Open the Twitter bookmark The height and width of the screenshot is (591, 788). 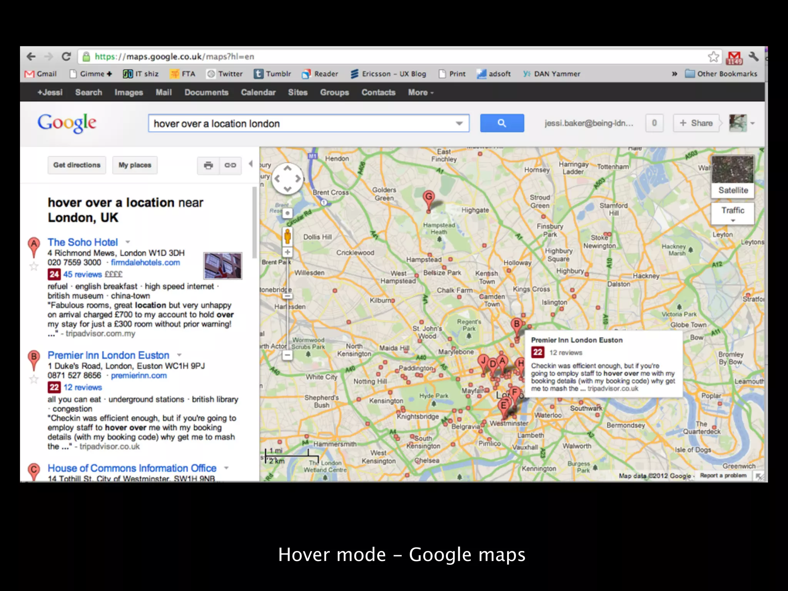(x=225, y=74)
